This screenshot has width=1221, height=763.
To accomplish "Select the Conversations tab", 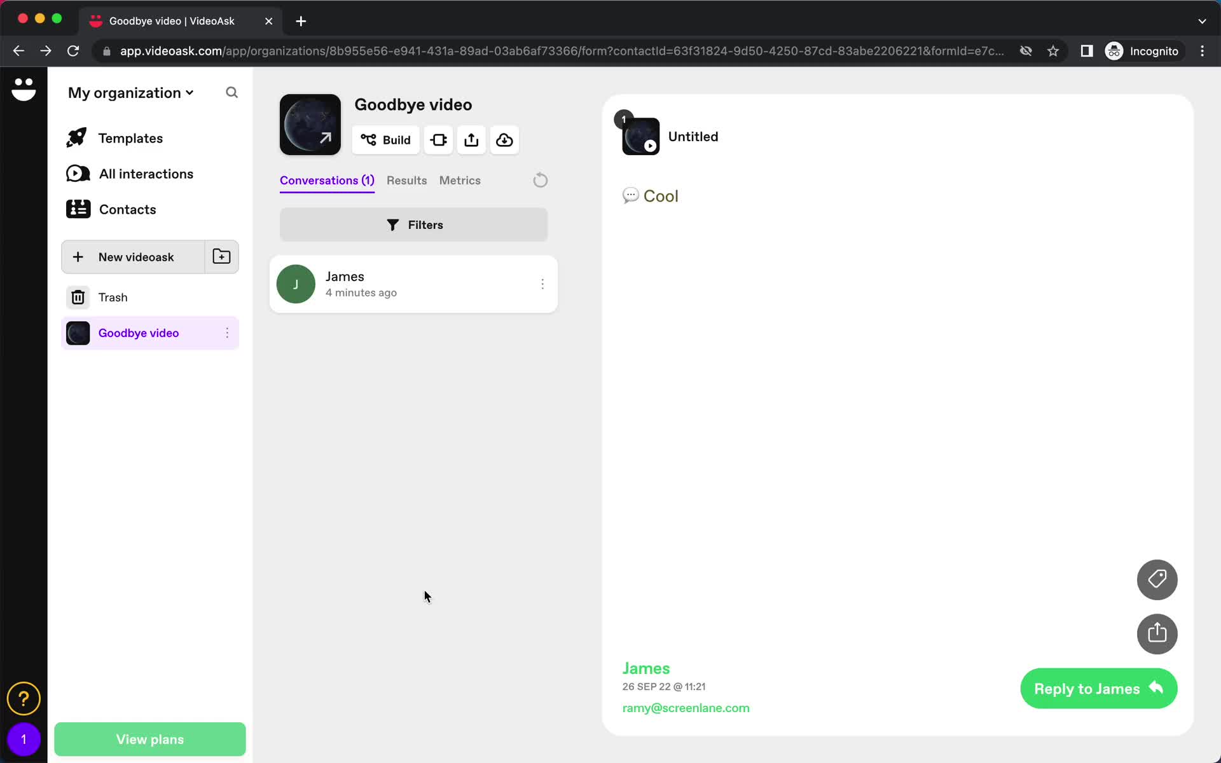I will tap(327, 180).
